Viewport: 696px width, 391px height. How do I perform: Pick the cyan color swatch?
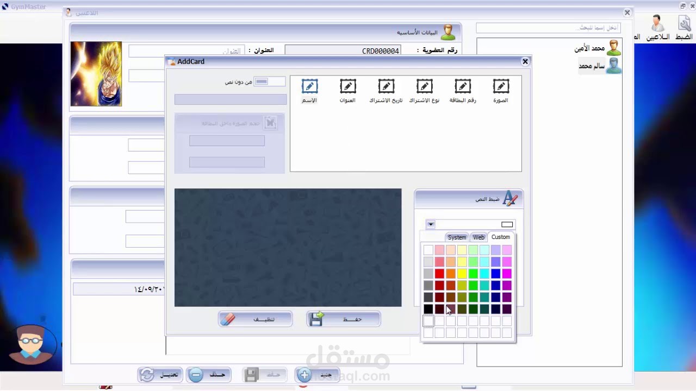pyautogui.click(x=484, y=274)
